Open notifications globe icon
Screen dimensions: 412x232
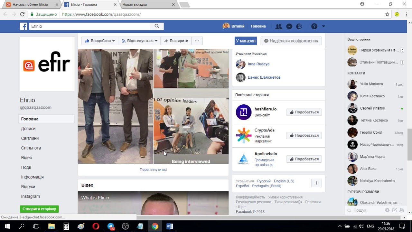(299, 26)
